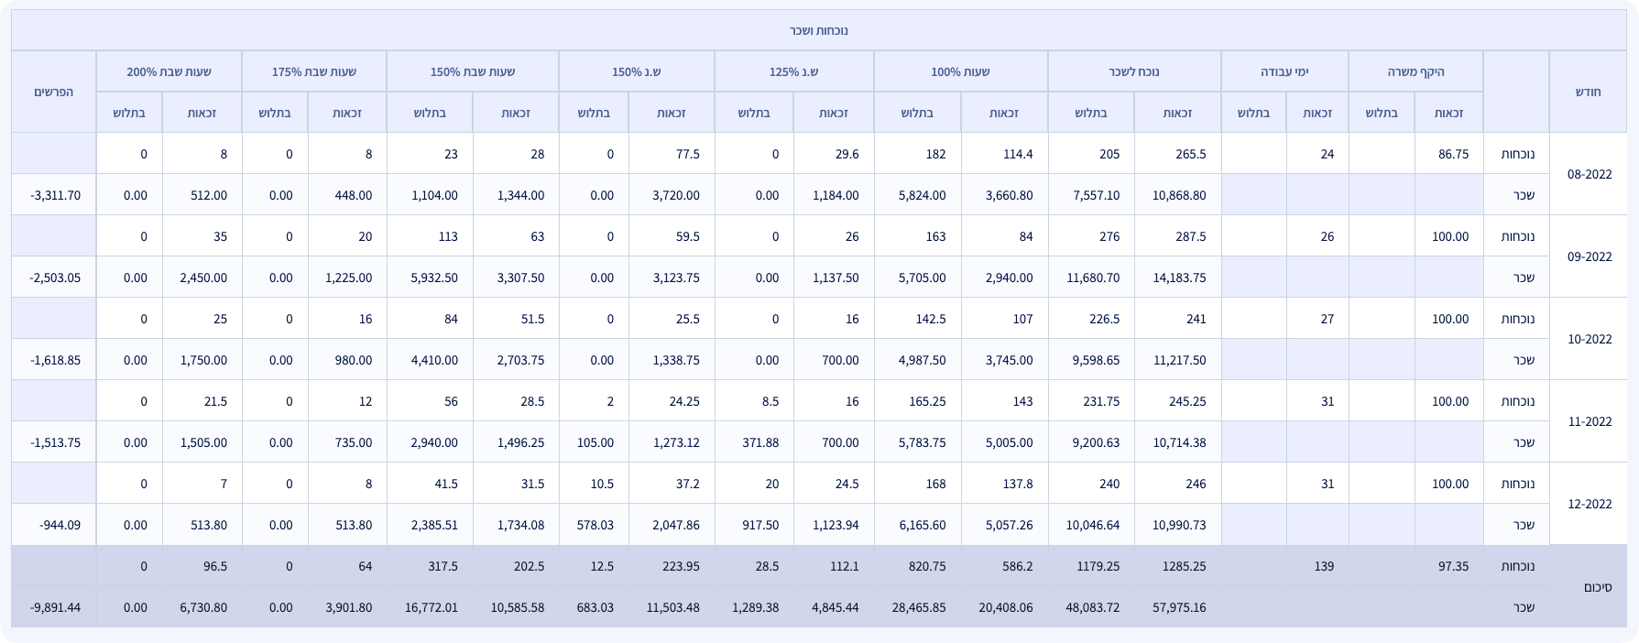Click the נוכחות ושכר table title
This screenshot has height=643, width=1639.
click(x=819, y=30)
